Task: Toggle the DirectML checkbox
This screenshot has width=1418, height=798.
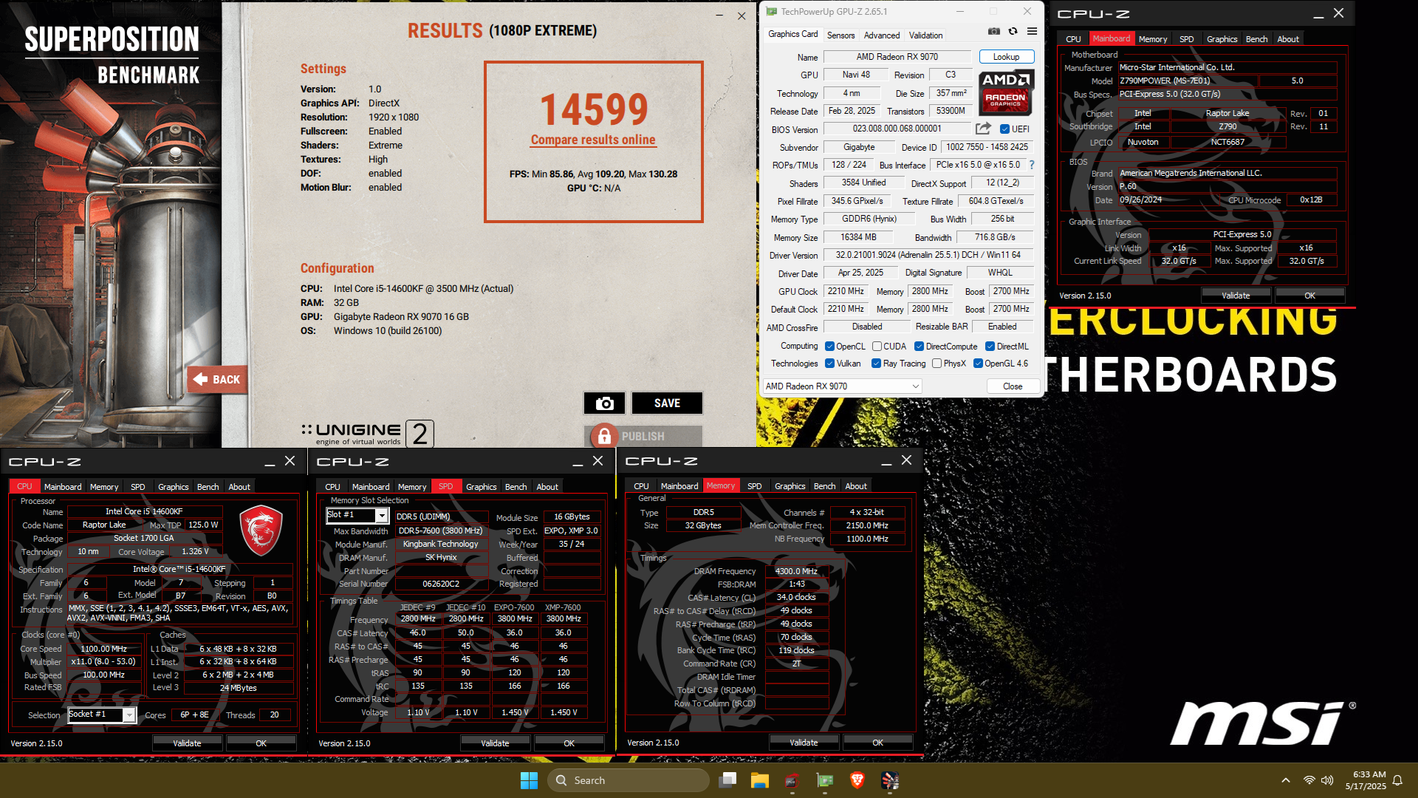Action: (x=990, y=347)
